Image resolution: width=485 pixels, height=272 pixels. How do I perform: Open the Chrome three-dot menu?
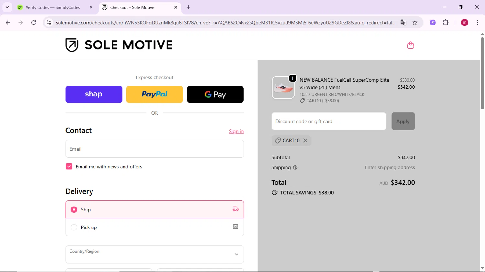(477, 23)
